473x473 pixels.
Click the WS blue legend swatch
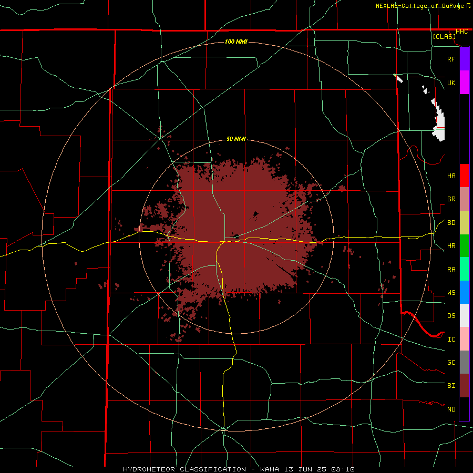464,292
